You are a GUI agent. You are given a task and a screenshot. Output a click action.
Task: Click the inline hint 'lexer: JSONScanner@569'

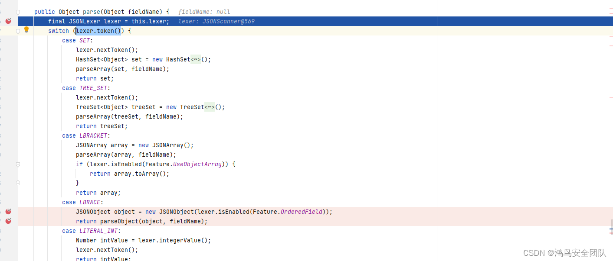pos(216,21)
